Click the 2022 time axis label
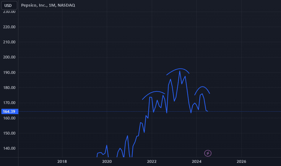Viewport: 281px width, 166px height. click(152, 161)
